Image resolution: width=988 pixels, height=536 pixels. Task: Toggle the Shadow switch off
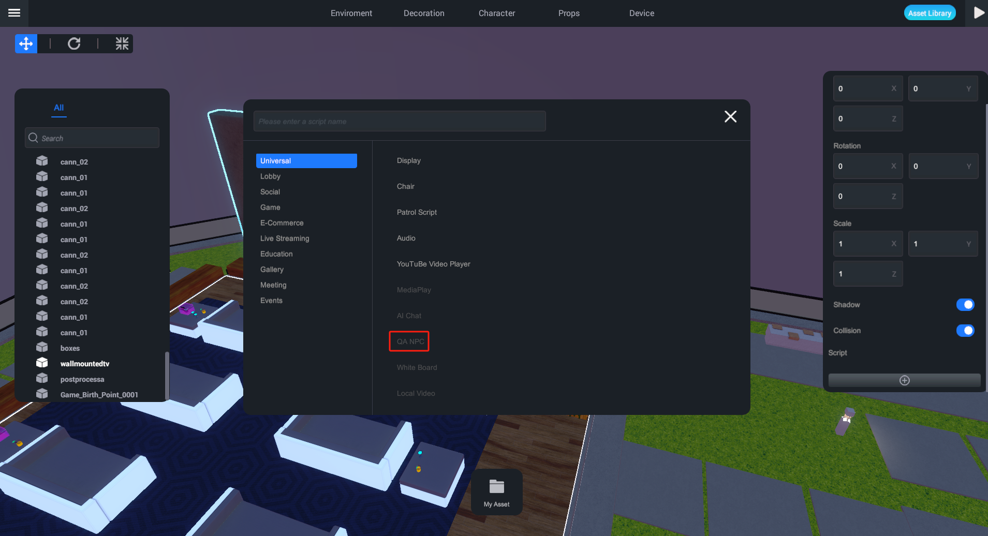click(x=965, y=305)
